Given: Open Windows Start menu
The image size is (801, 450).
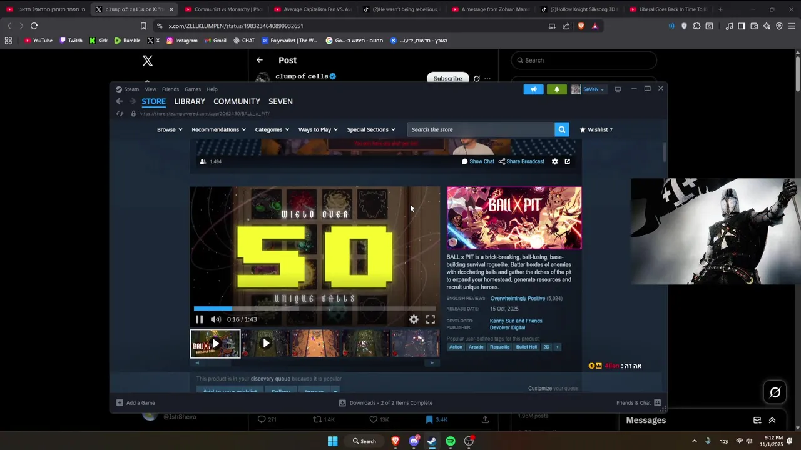Looking at the screenshot, I should point(333,441).
